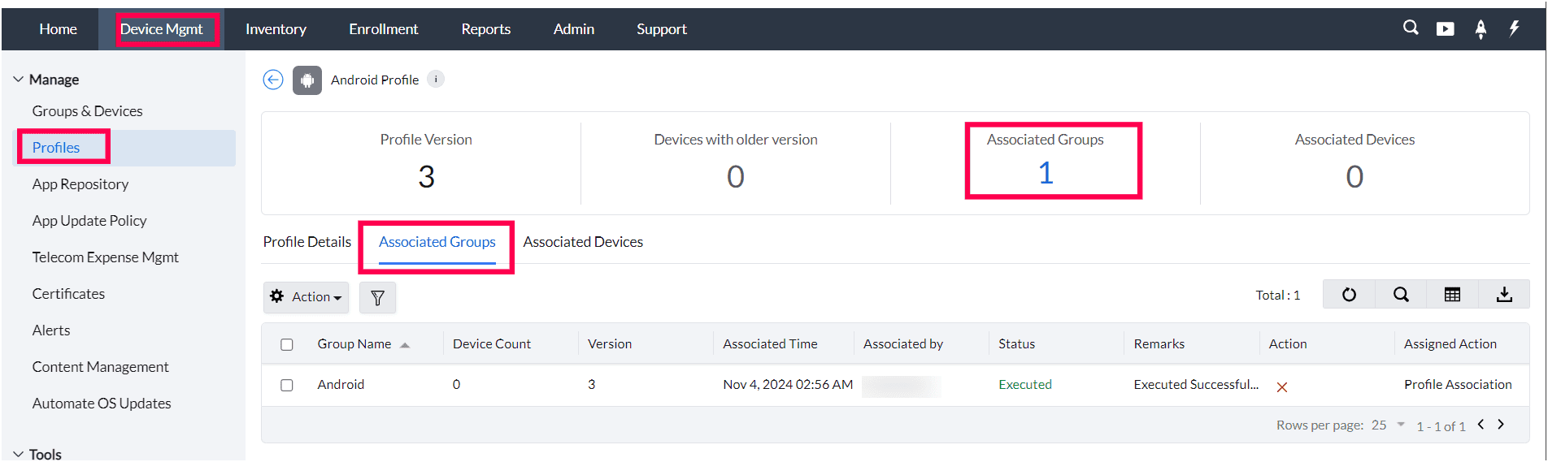Switch to the Associated Devices tab
Screen dimensions: 1548x462
[x=583, y=242]
